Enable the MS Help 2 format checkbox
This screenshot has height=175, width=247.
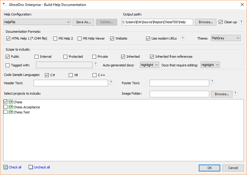[55, 38]
